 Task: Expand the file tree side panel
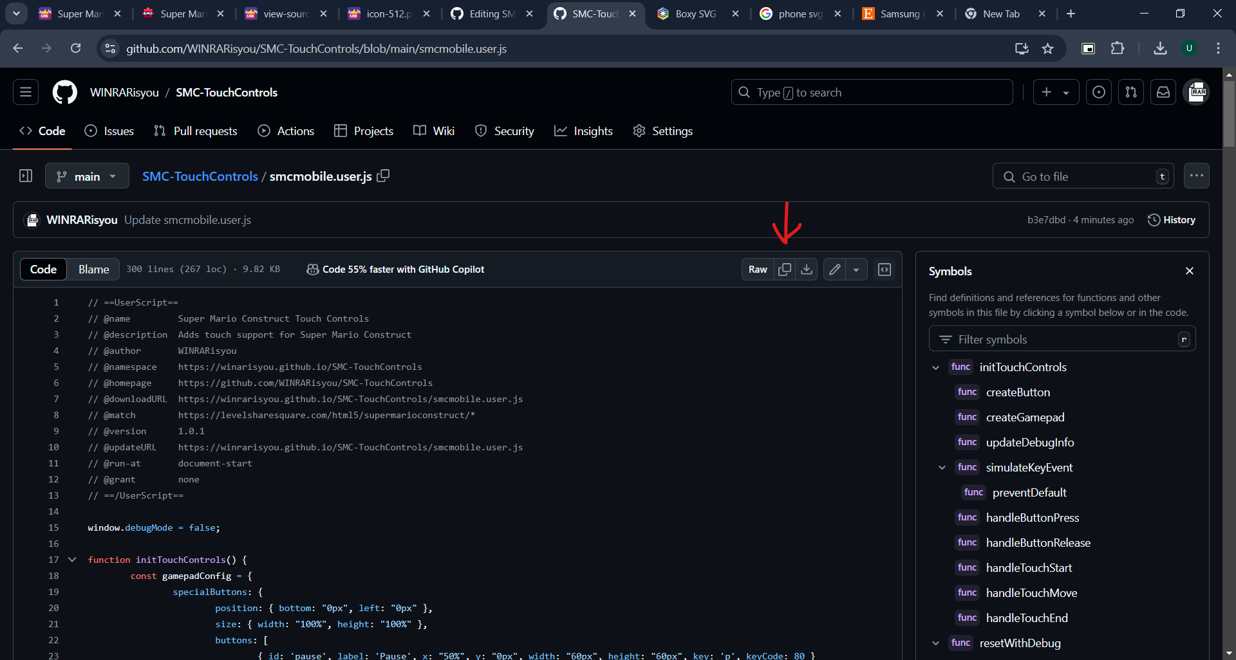coord(26,176)
